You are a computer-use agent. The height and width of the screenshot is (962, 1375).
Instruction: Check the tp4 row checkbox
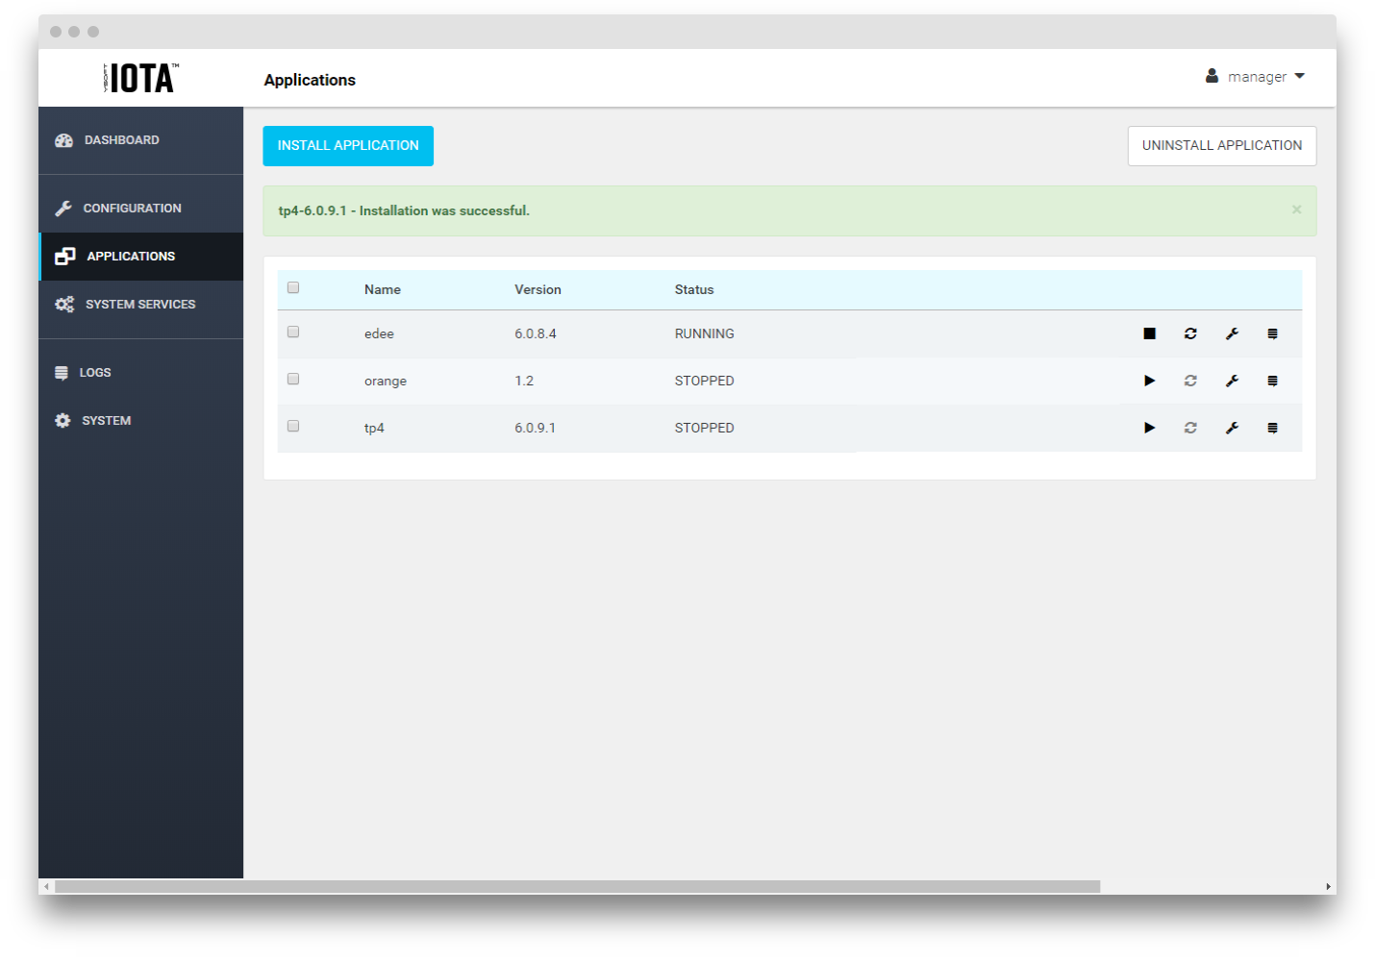pos(293,426)
